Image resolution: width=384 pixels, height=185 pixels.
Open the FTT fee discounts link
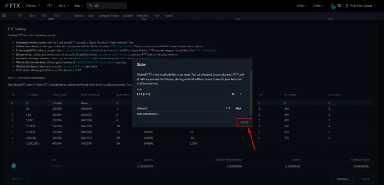tap(121, 46)
